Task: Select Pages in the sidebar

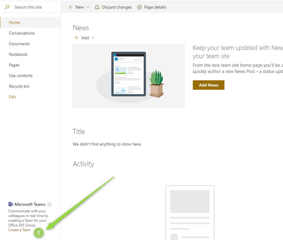Action: click(14, 65)
